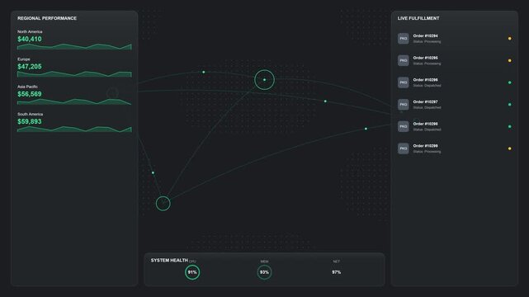Select the North America region label

[x=30, y=31]
